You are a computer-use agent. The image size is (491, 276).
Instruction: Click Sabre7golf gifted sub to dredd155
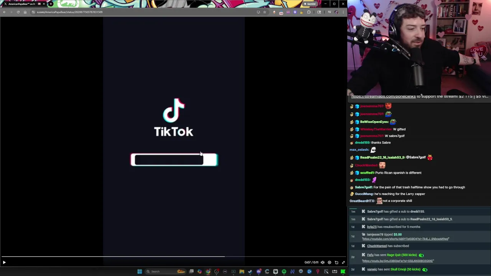(396, 212)
